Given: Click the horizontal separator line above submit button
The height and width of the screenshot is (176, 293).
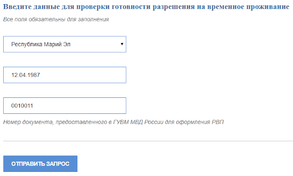Looking at the screenshot, I should pos(148,141).
